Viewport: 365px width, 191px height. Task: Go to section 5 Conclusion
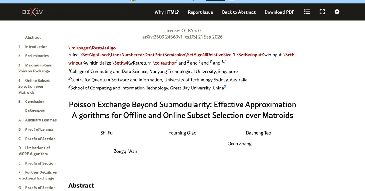point(31,102)
